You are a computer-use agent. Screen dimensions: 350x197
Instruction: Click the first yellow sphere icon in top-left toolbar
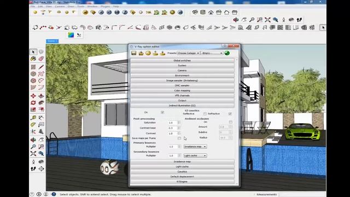click(x=35, y=13)
